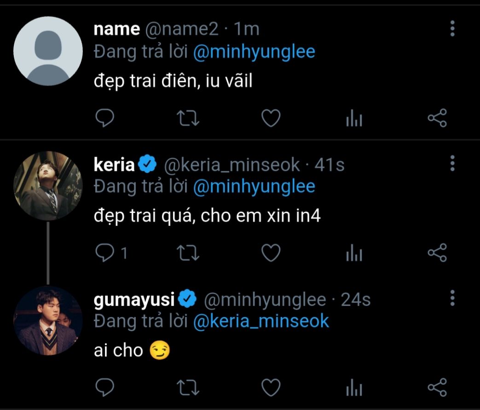
Task: Reply to the name2 tweet
Action: 104,118
